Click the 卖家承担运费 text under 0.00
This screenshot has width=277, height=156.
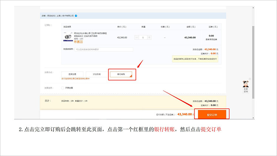click(x=211, y=40)
